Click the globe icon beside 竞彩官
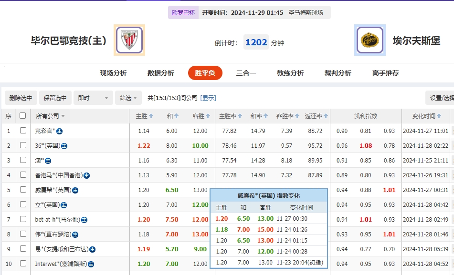This screenshot has width=454, height=275. pyautogui.click(x=59, y=131)
